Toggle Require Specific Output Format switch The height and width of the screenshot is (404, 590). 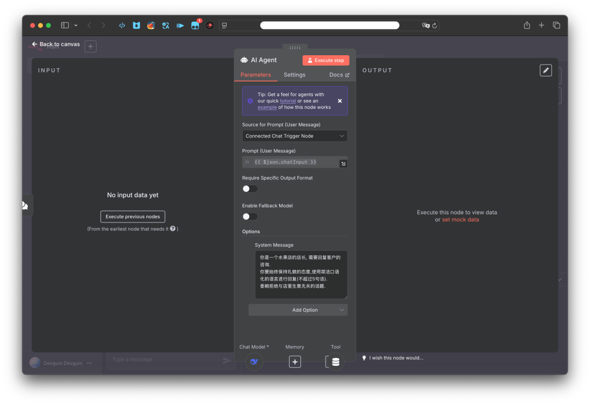click(250, 189)
